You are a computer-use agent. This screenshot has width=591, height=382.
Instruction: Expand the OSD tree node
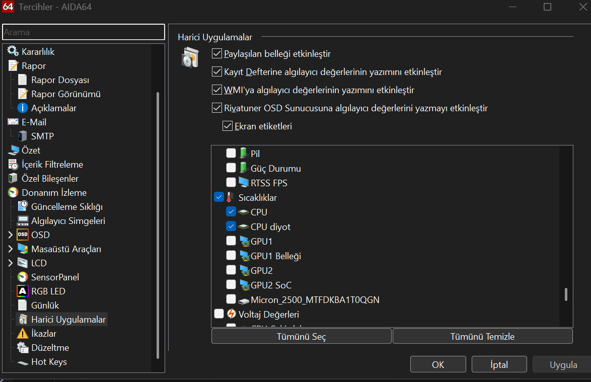pyautogui.click(x=11, y=235)
